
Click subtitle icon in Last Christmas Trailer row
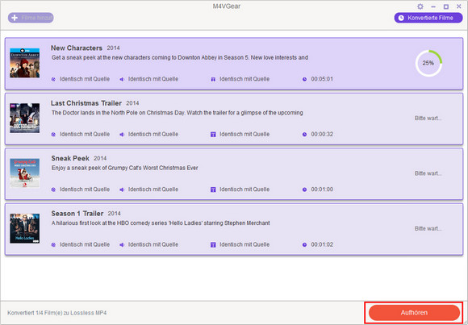[x=213, y=135]
